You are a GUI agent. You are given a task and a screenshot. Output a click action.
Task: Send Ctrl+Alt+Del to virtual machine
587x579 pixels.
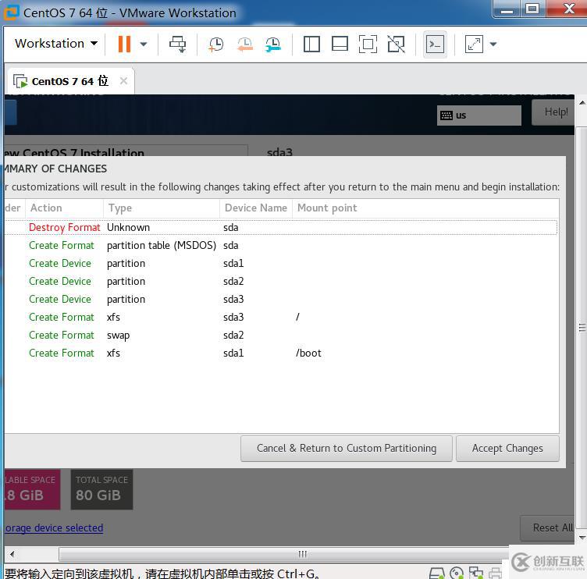177,44
